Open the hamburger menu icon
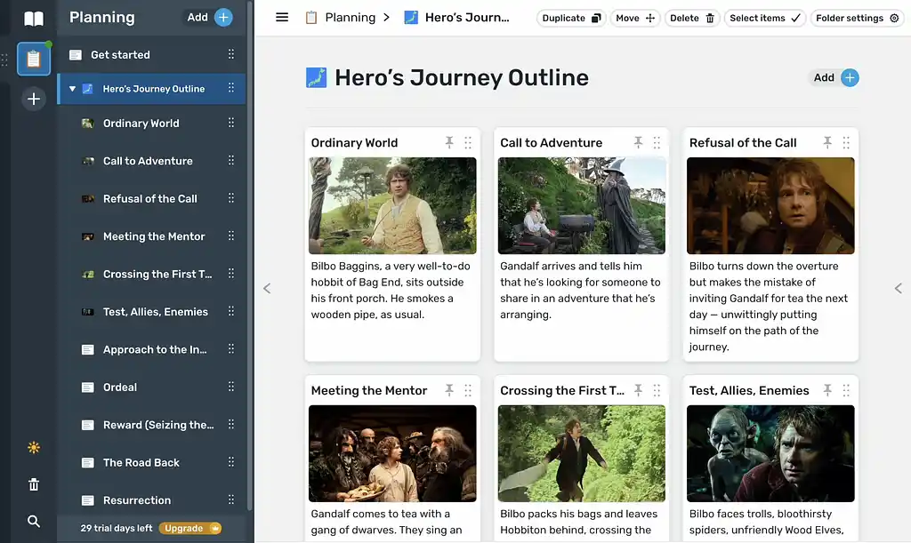Image resolution: width=911 pixels, height=543 pixels. coord(282,18)
